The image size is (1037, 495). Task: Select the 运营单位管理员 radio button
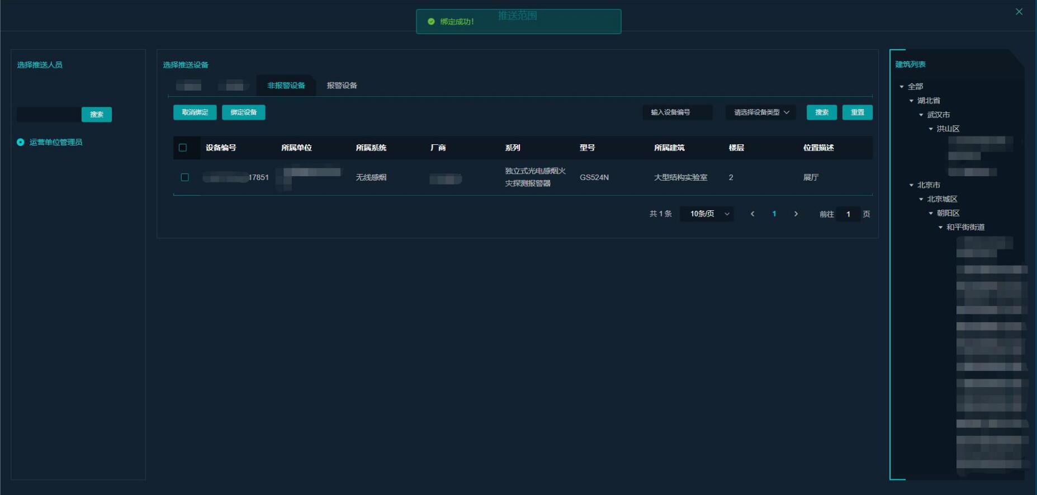point(21,142)
